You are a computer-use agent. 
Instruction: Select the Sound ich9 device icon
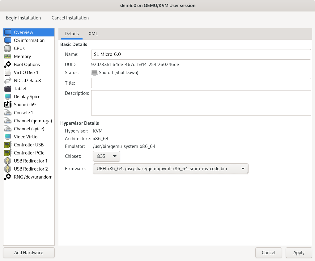(8, 104)
